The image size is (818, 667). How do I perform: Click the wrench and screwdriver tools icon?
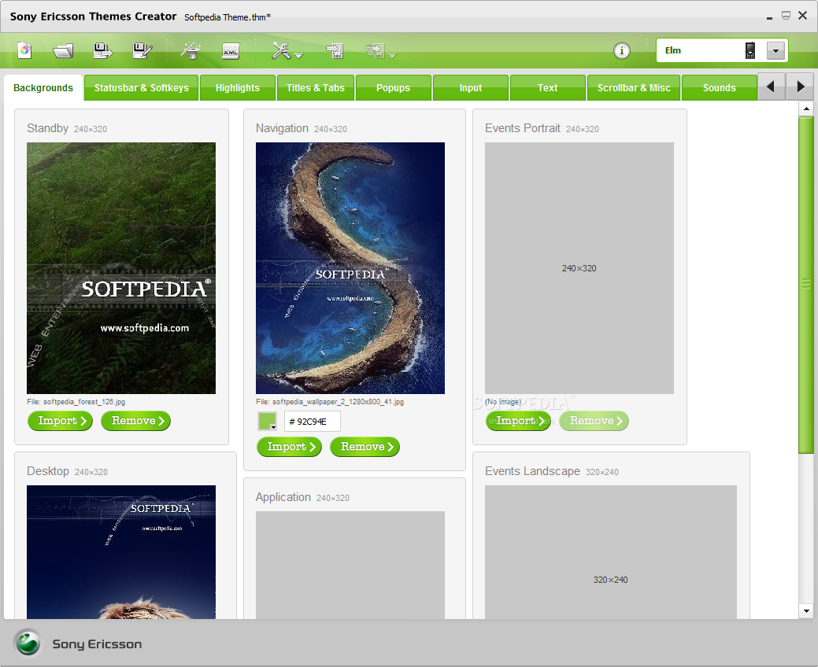click(281, 50)
